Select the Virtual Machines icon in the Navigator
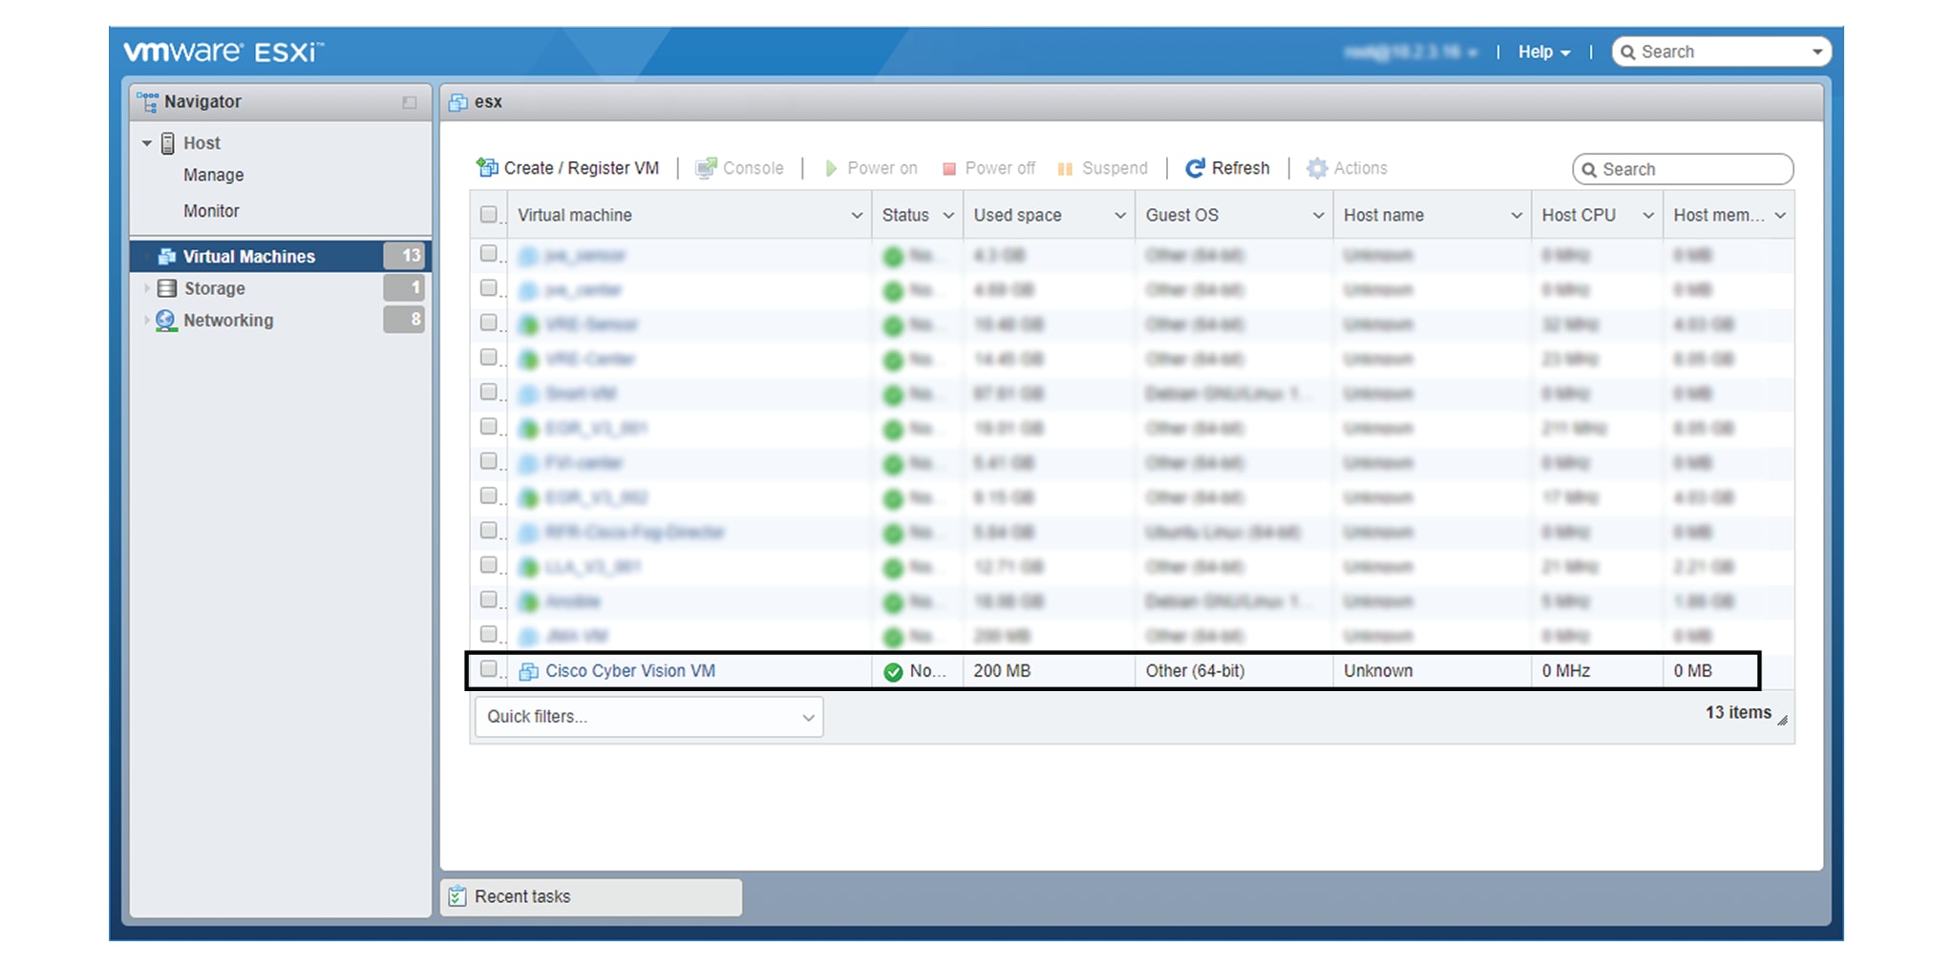This screenshot has height=967, width=1954. (168, 256)
